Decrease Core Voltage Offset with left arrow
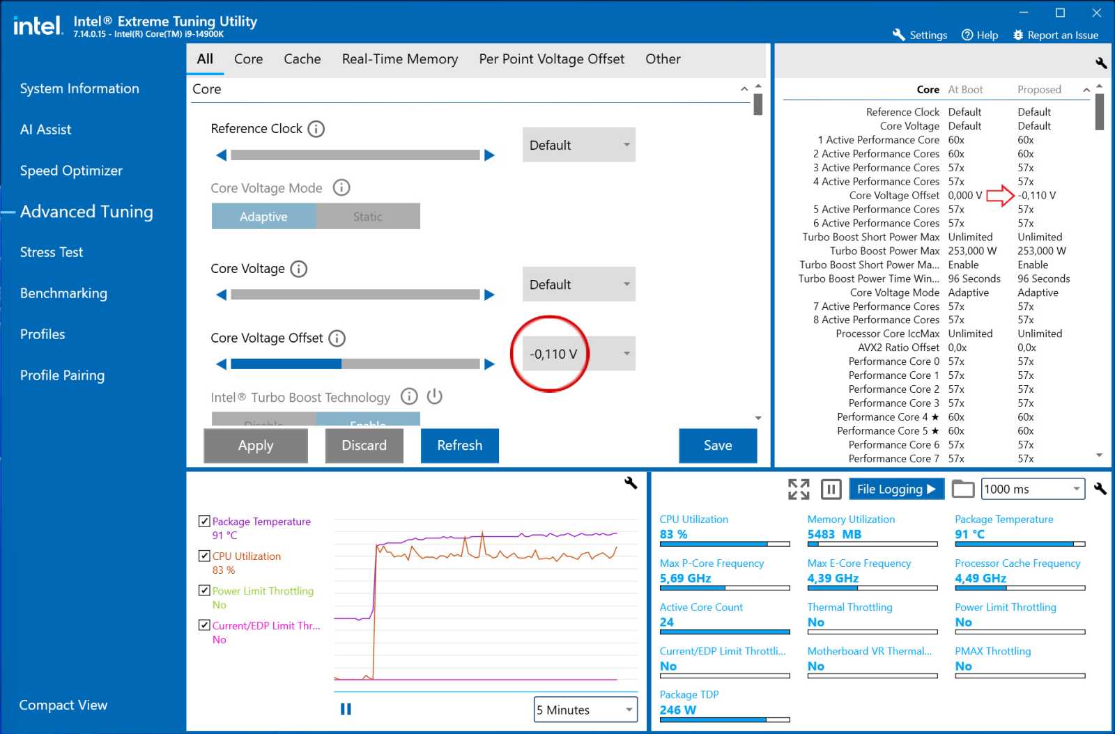Image resolution: width=1115 pixels, height=734 pixels. click(222, 364)
